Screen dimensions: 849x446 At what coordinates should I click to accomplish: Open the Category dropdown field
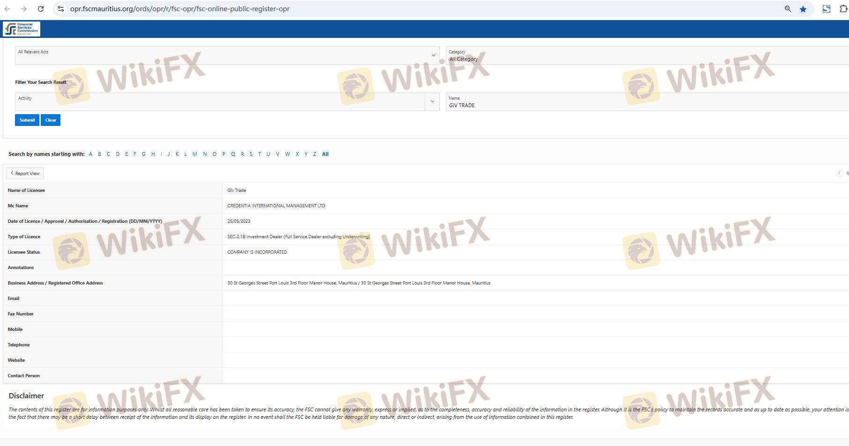pos(646,56)
